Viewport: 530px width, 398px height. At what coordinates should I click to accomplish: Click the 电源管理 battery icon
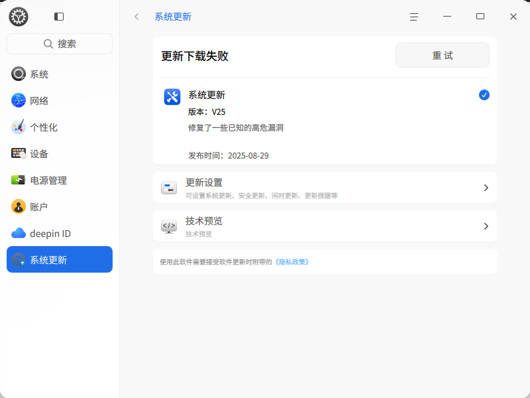pyautogui.click(x=19, y=180)
